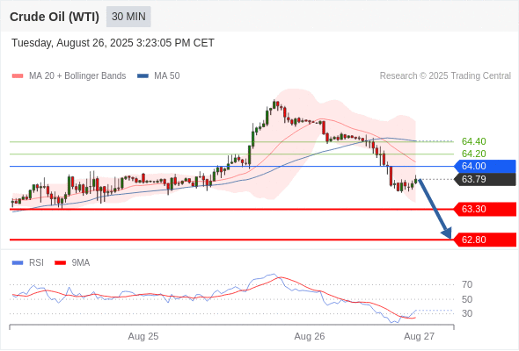Click the highest candlestick at the price peak
The width and height of the screenshot is (519, 351).
coord(274,104)
